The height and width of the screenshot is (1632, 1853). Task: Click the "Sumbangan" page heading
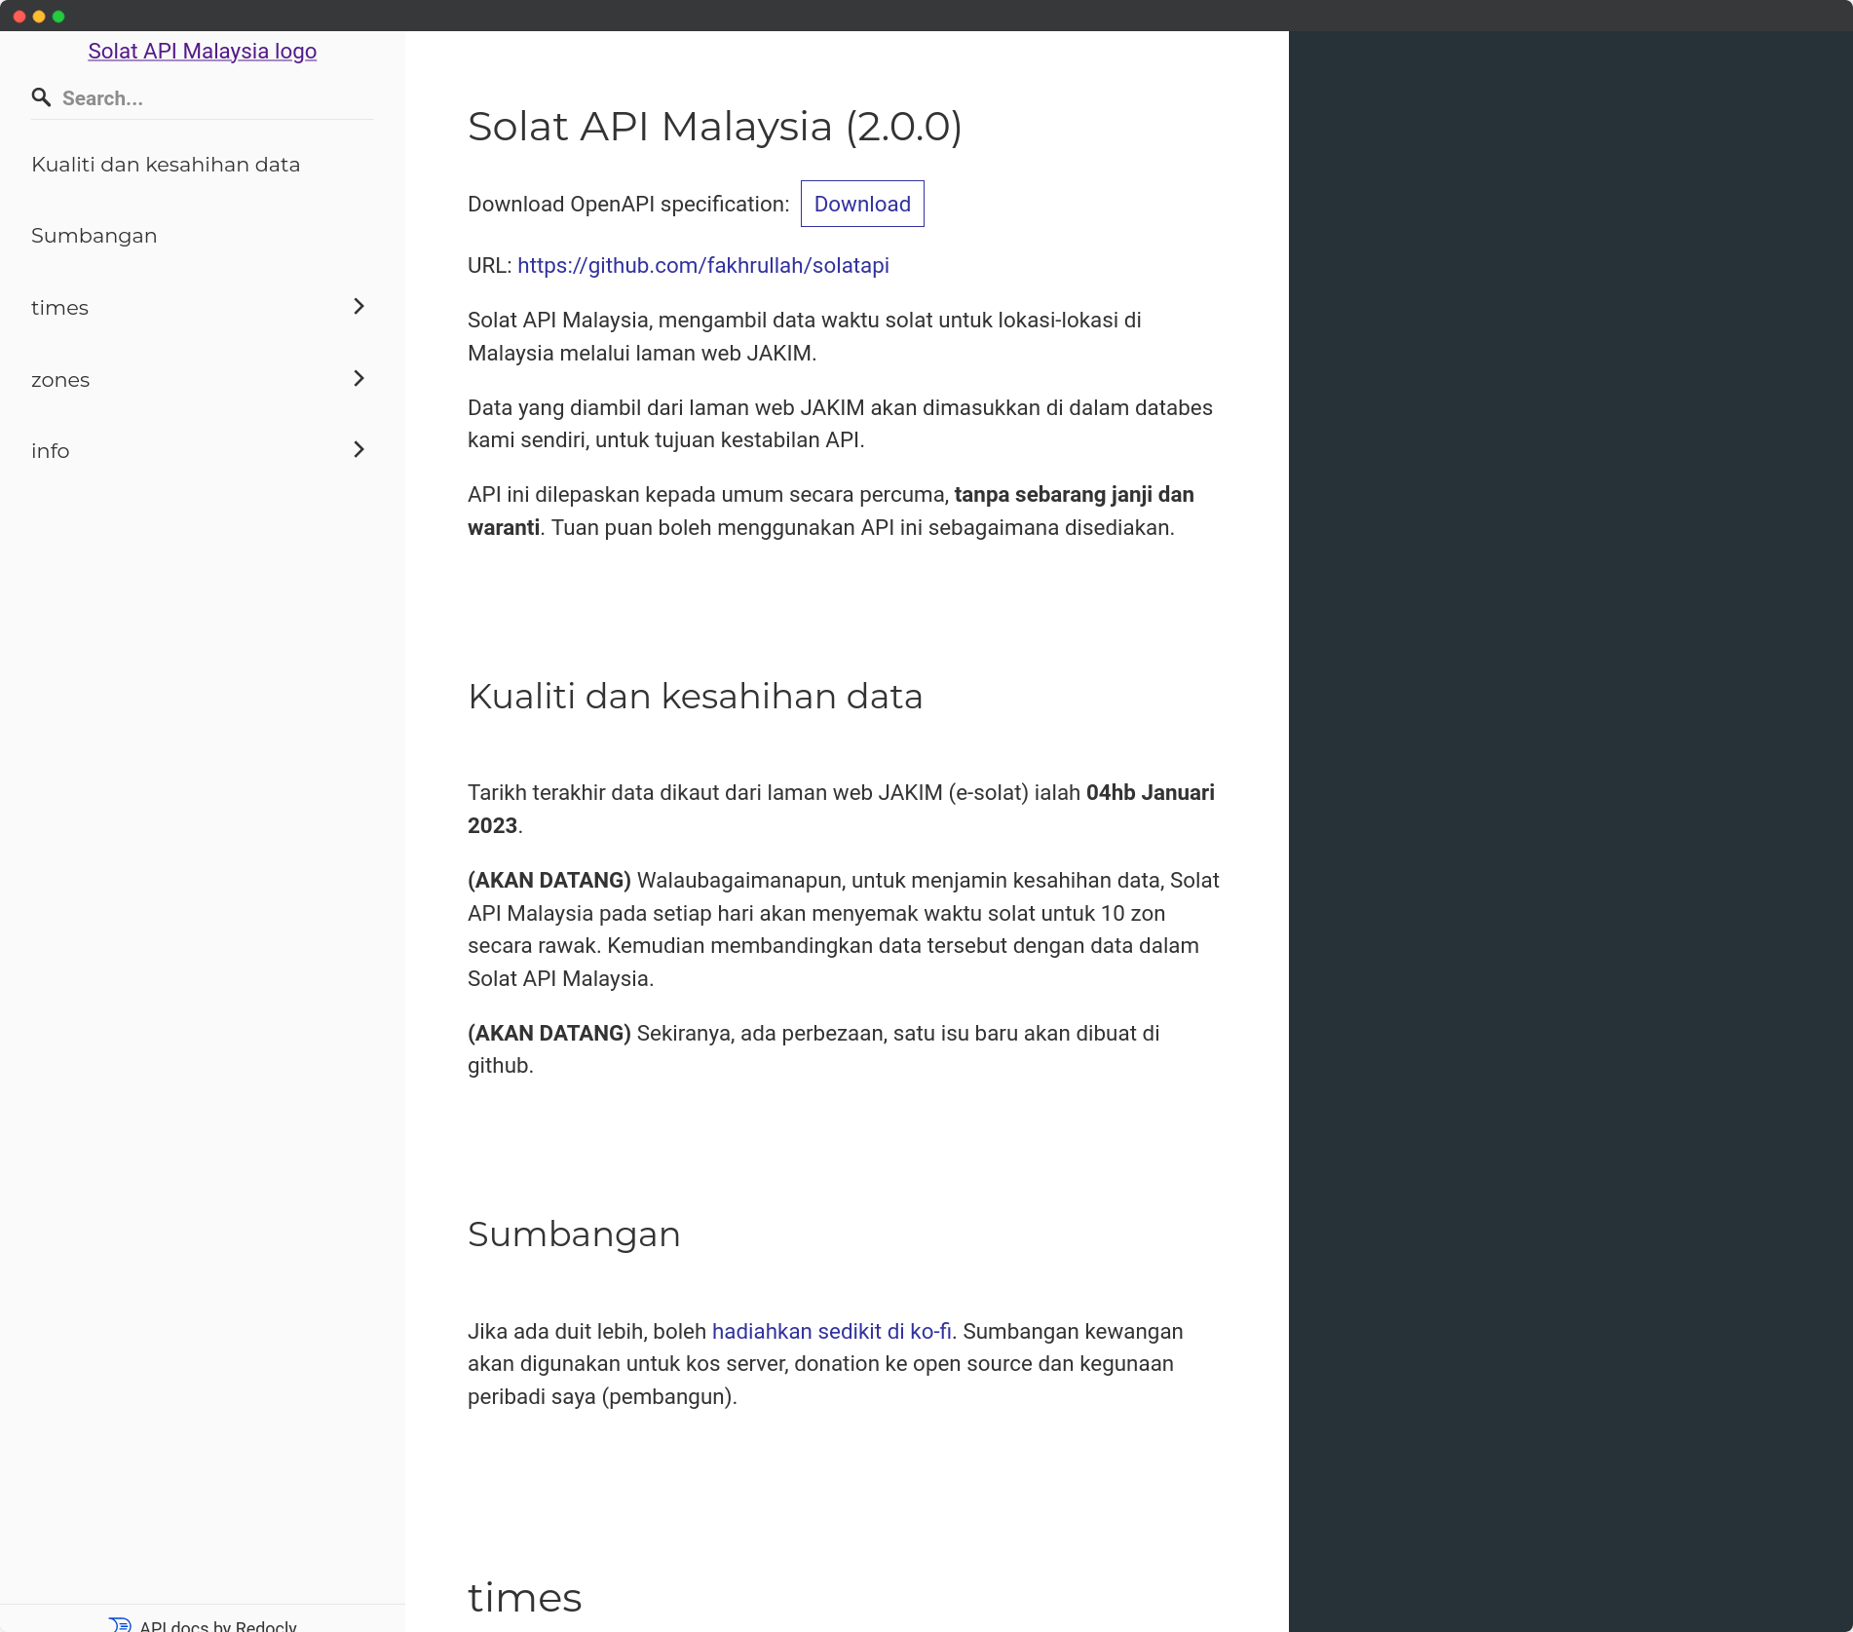pos(574,1233)
